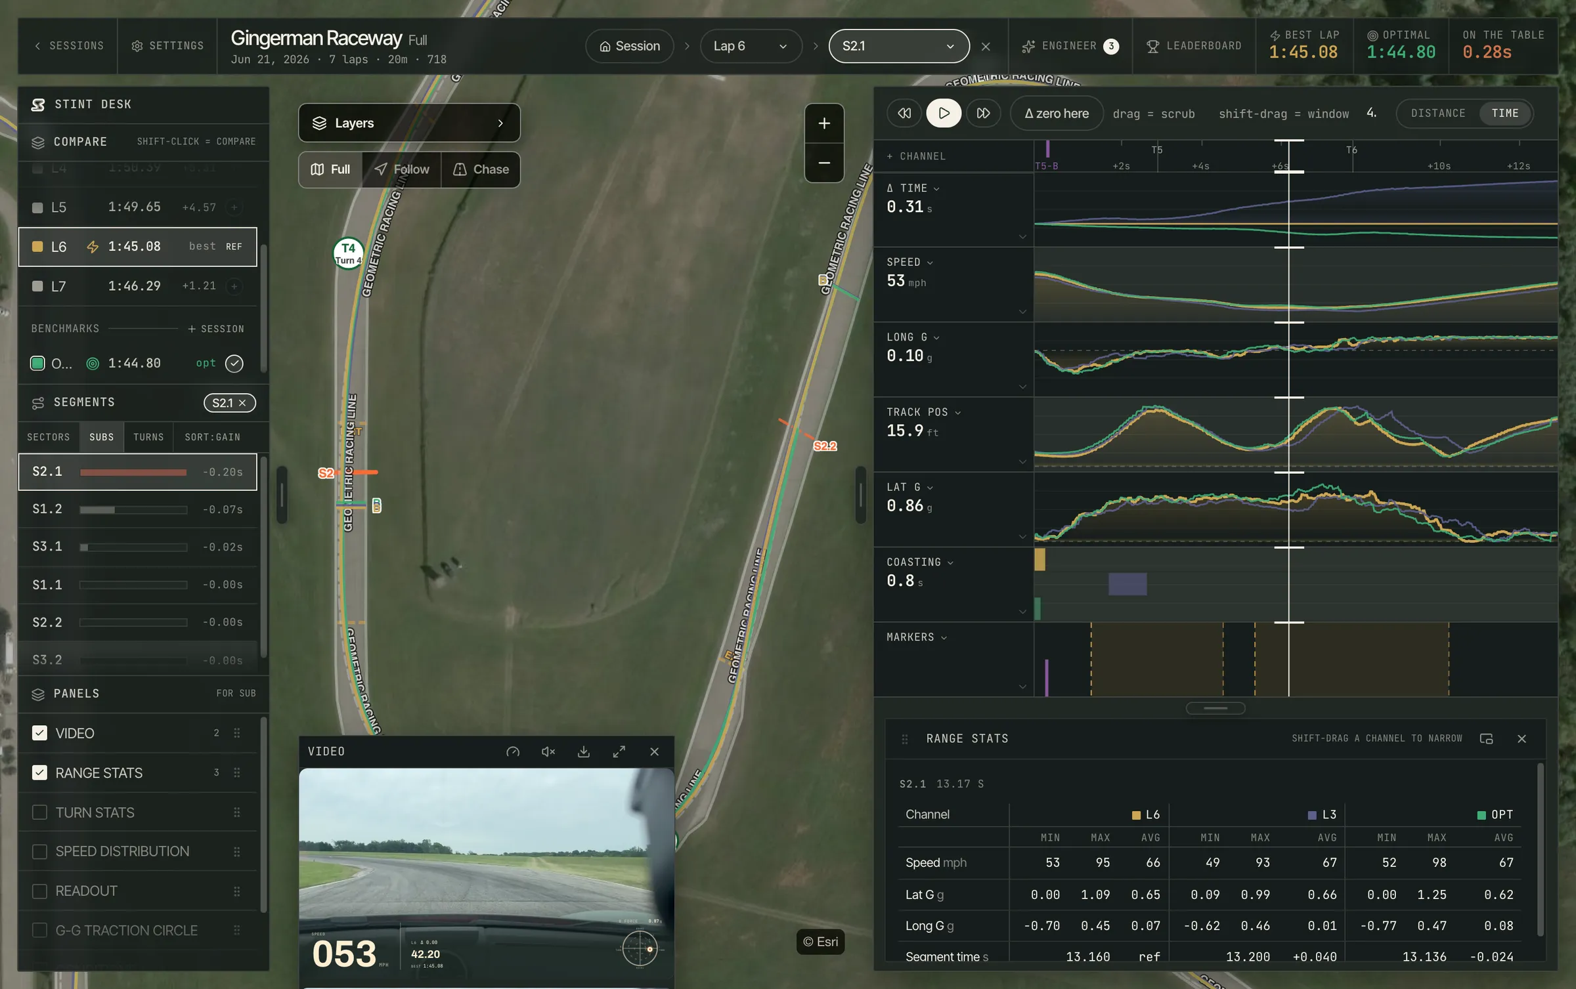1576x989 pixels.
Task: Open the LEADERBOARD
Action: point(1194,46)
